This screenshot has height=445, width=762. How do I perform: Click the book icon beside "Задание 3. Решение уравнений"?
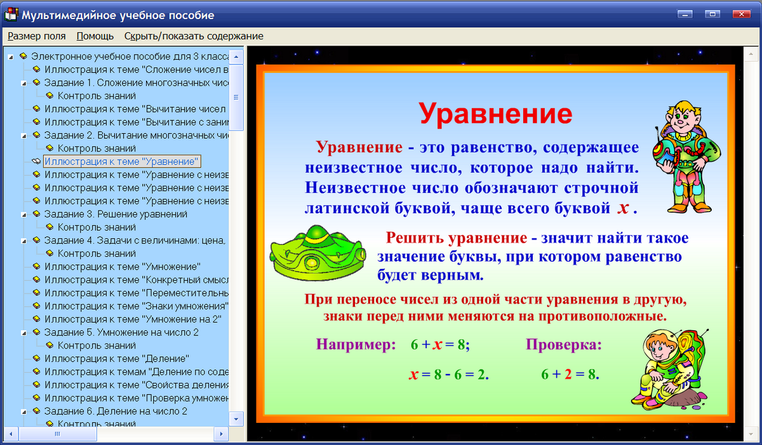click(x=35, y=214)
